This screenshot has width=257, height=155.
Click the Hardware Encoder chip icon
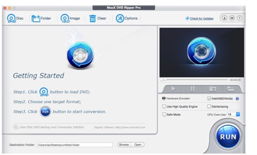click(x=164, y=98)
